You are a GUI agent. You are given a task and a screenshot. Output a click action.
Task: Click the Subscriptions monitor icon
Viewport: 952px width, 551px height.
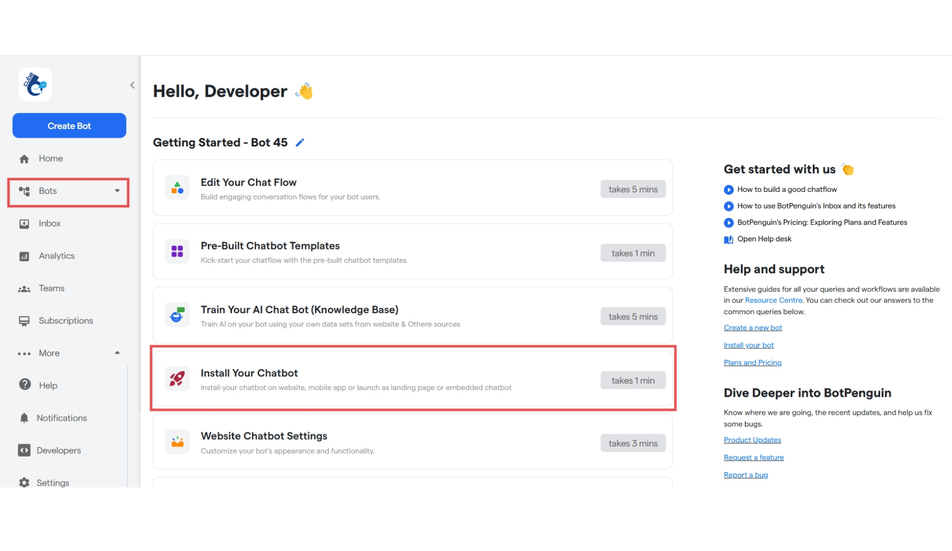click(x=24, y=321)
